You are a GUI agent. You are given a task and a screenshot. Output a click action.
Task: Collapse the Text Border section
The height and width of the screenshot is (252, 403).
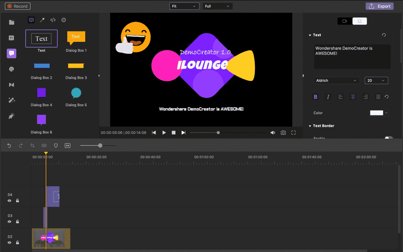pyautogui.click(x=310, y=126)
